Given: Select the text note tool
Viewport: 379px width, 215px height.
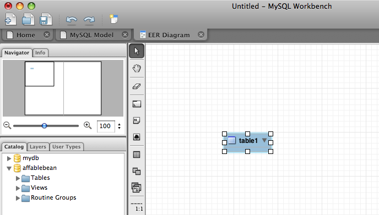Looking at the screenshot, I should coord(137,120).
